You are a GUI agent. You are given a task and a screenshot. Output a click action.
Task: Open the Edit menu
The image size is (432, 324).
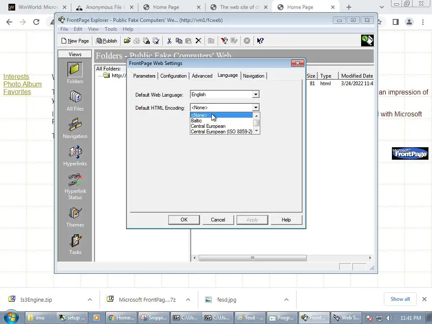(x=78, y=29)
